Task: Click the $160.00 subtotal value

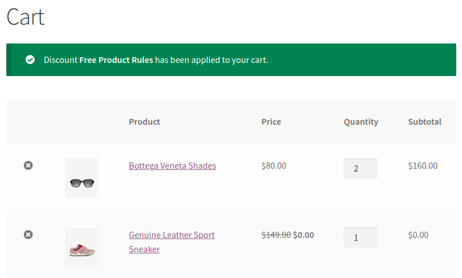Action: point(422,166)
